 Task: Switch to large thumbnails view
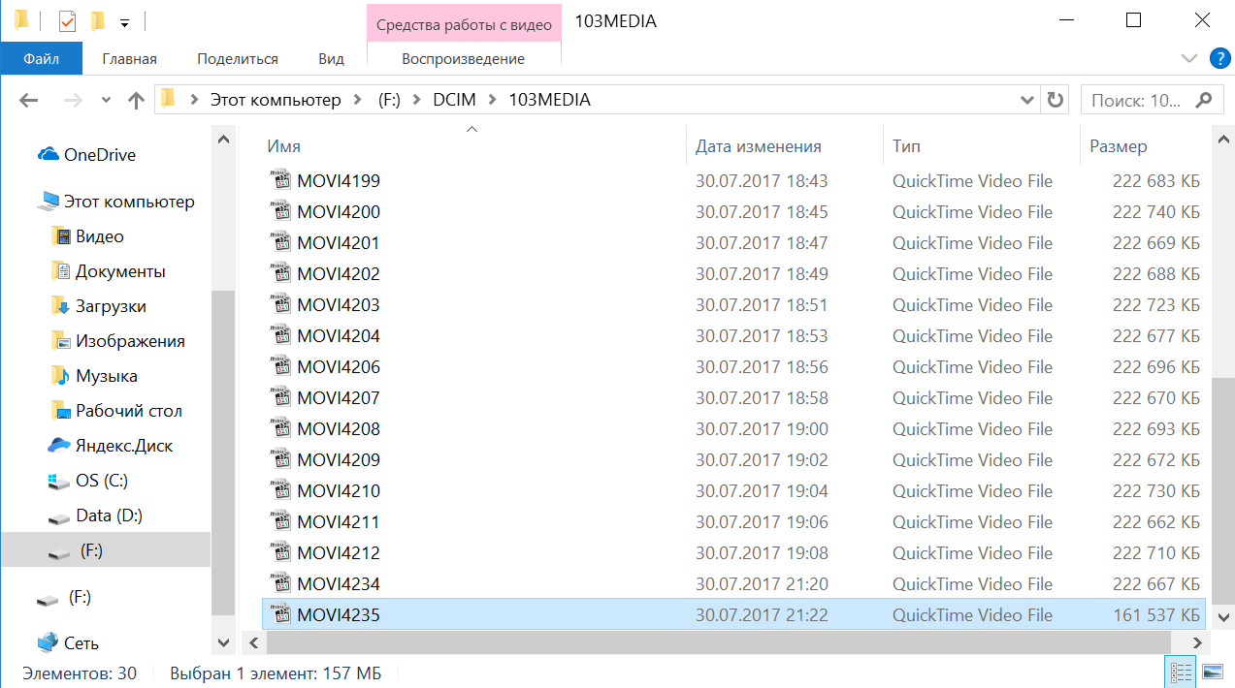coord(1213,672)
